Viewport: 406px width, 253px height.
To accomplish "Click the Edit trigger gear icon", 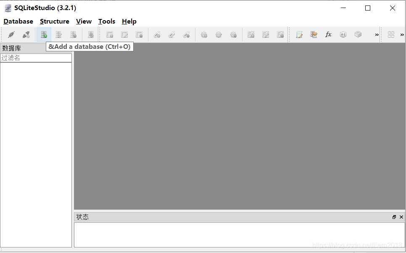I will 219,35.
